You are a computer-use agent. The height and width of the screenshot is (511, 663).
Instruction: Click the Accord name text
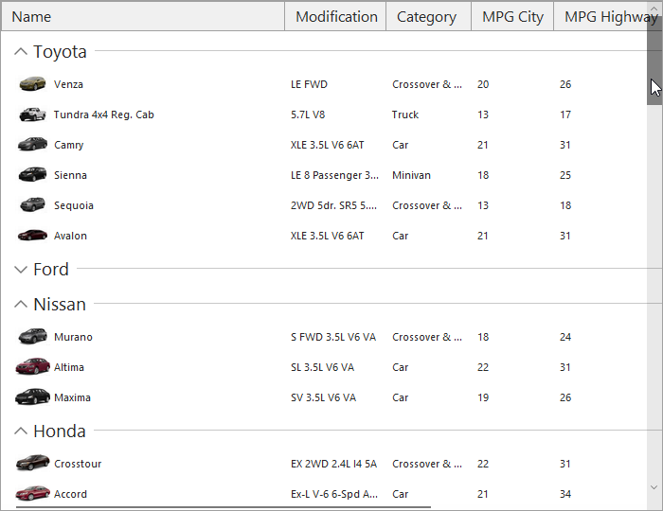pos(70,494)
